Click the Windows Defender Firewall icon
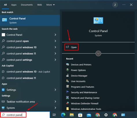 [x=68, y=103]
